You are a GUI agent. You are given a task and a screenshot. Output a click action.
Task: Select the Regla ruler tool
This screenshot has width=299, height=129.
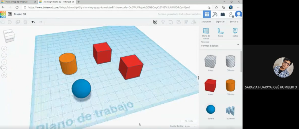(x=221, y=33)
